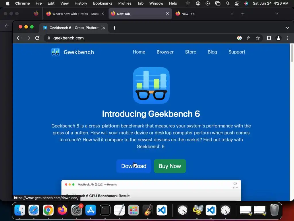Close the active Firefox New Tab
Screen dimensions: 294x221
pos(167,14)
